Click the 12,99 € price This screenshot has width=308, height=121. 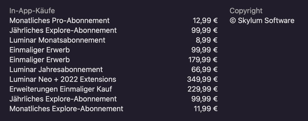click(x=205, y=21)
